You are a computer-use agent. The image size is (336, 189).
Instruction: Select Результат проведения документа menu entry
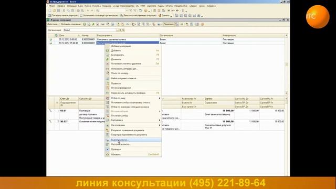pos(133,130)
